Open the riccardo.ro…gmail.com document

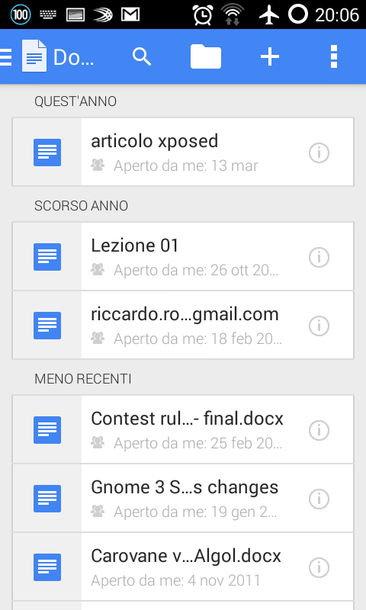click(183, 326)
